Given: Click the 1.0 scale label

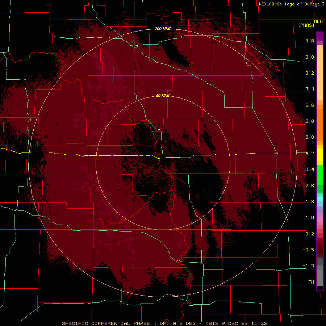Looking at the screenshot, I should pyautogui.click(x=310, y=218).
